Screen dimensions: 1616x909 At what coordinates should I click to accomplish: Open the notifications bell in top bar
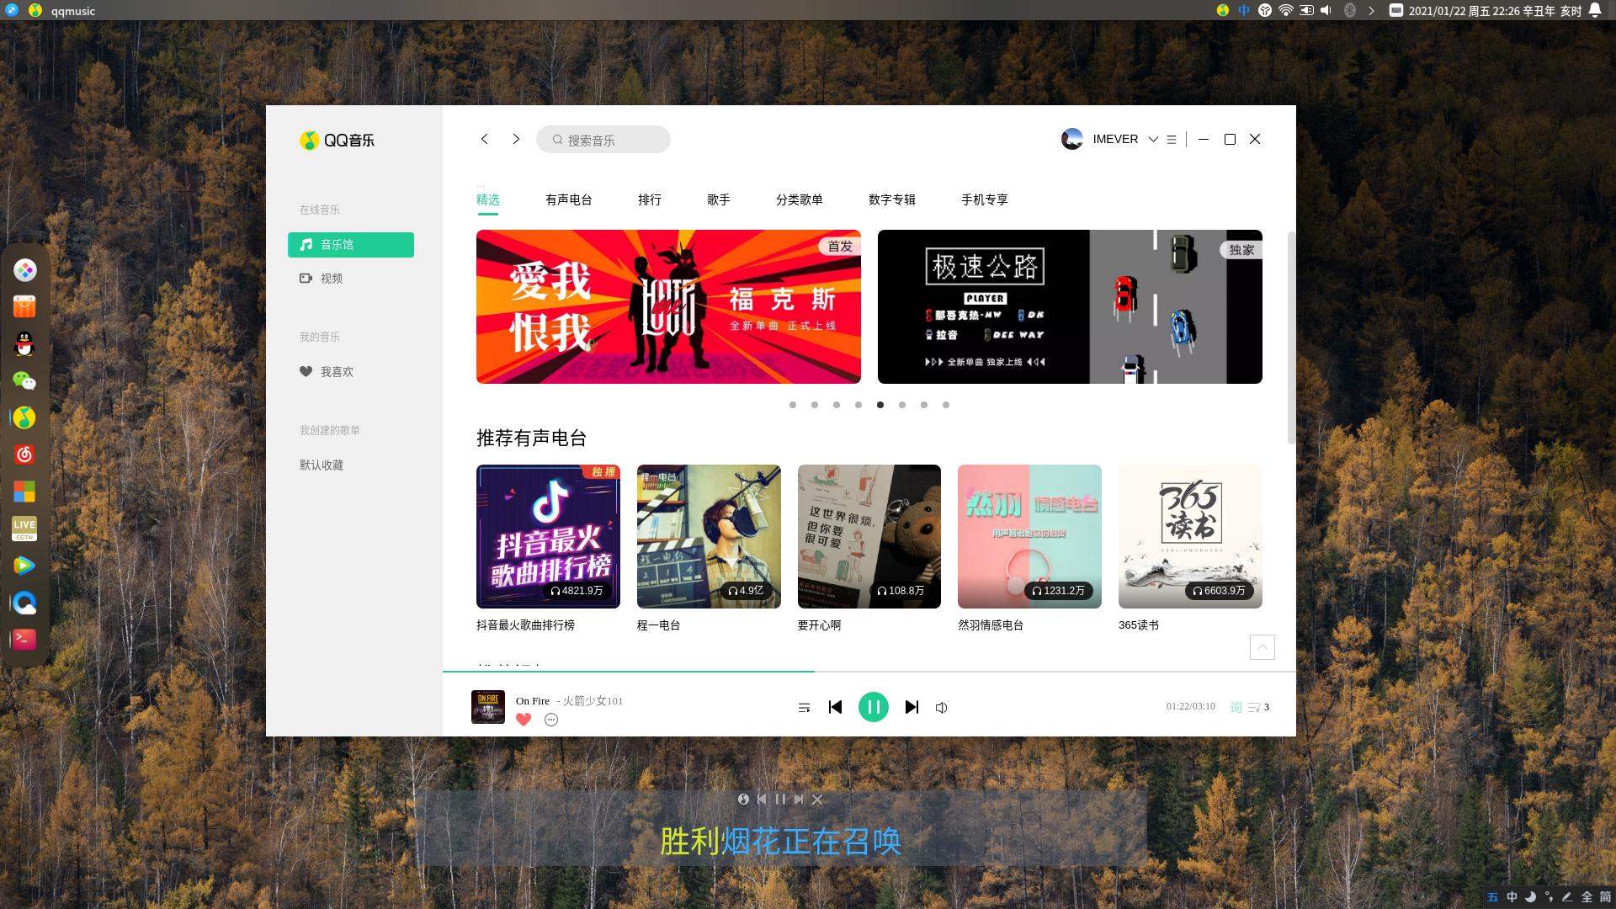coord(1595,10)
